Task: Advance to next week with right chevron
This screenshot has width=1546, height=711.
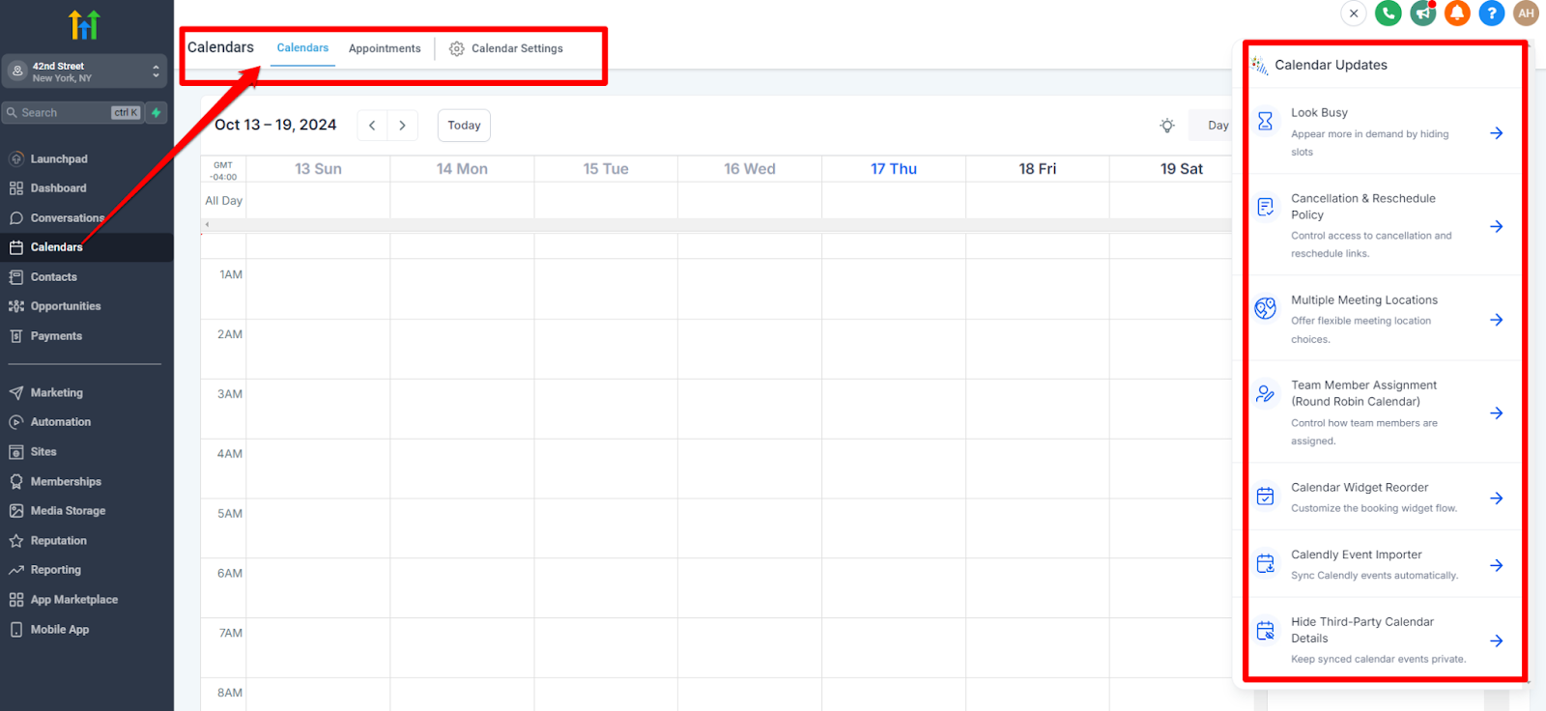Action: (403, 126)
